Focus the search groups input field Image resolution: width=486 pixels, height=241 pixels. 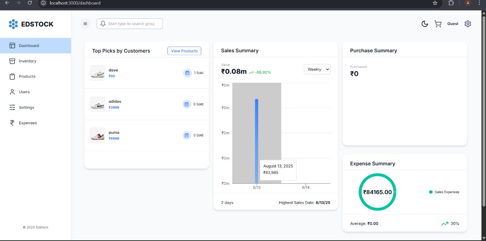[x=131, y=23]
